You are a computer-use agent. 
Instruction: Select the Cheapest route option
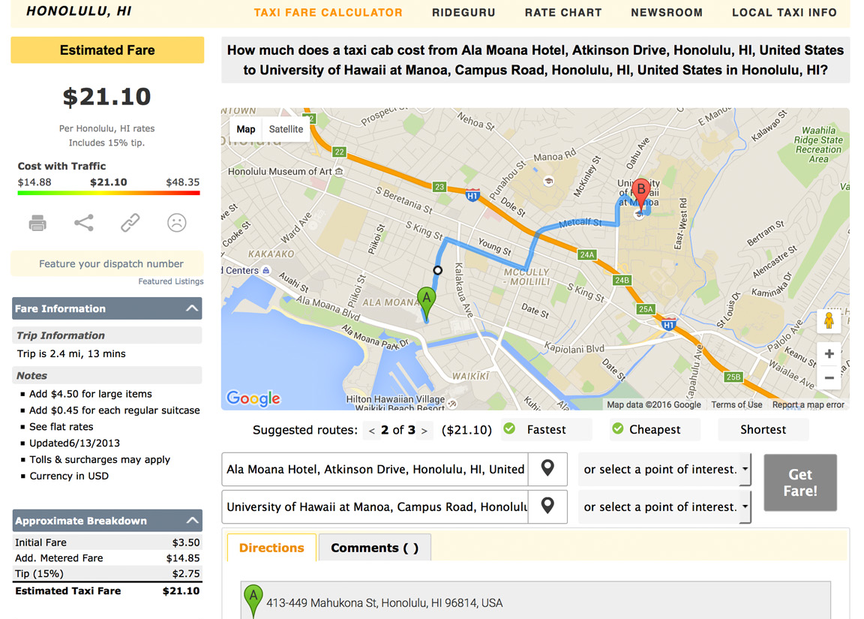[x=655, y=429]
